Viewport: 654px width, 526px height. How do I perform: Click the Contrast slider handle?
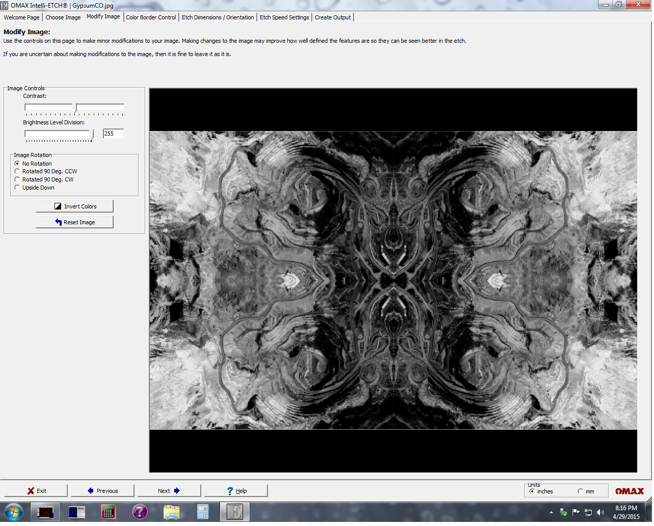click(75, 108)
